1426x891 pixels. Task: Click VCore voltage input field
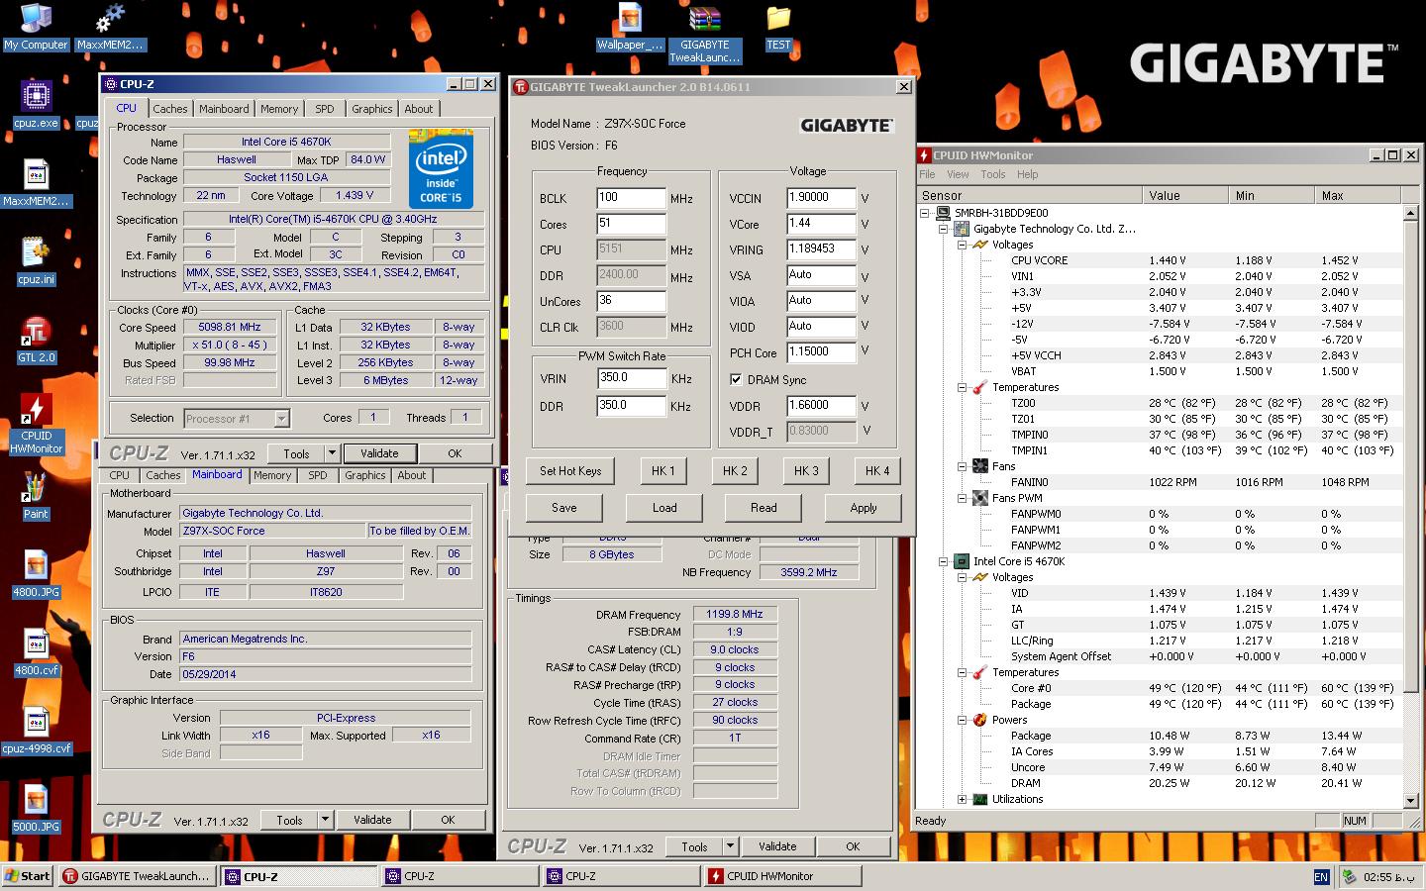(x=821, y=224)
